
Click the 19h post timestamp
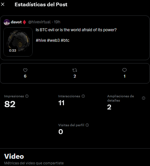[x=57, y=22]
